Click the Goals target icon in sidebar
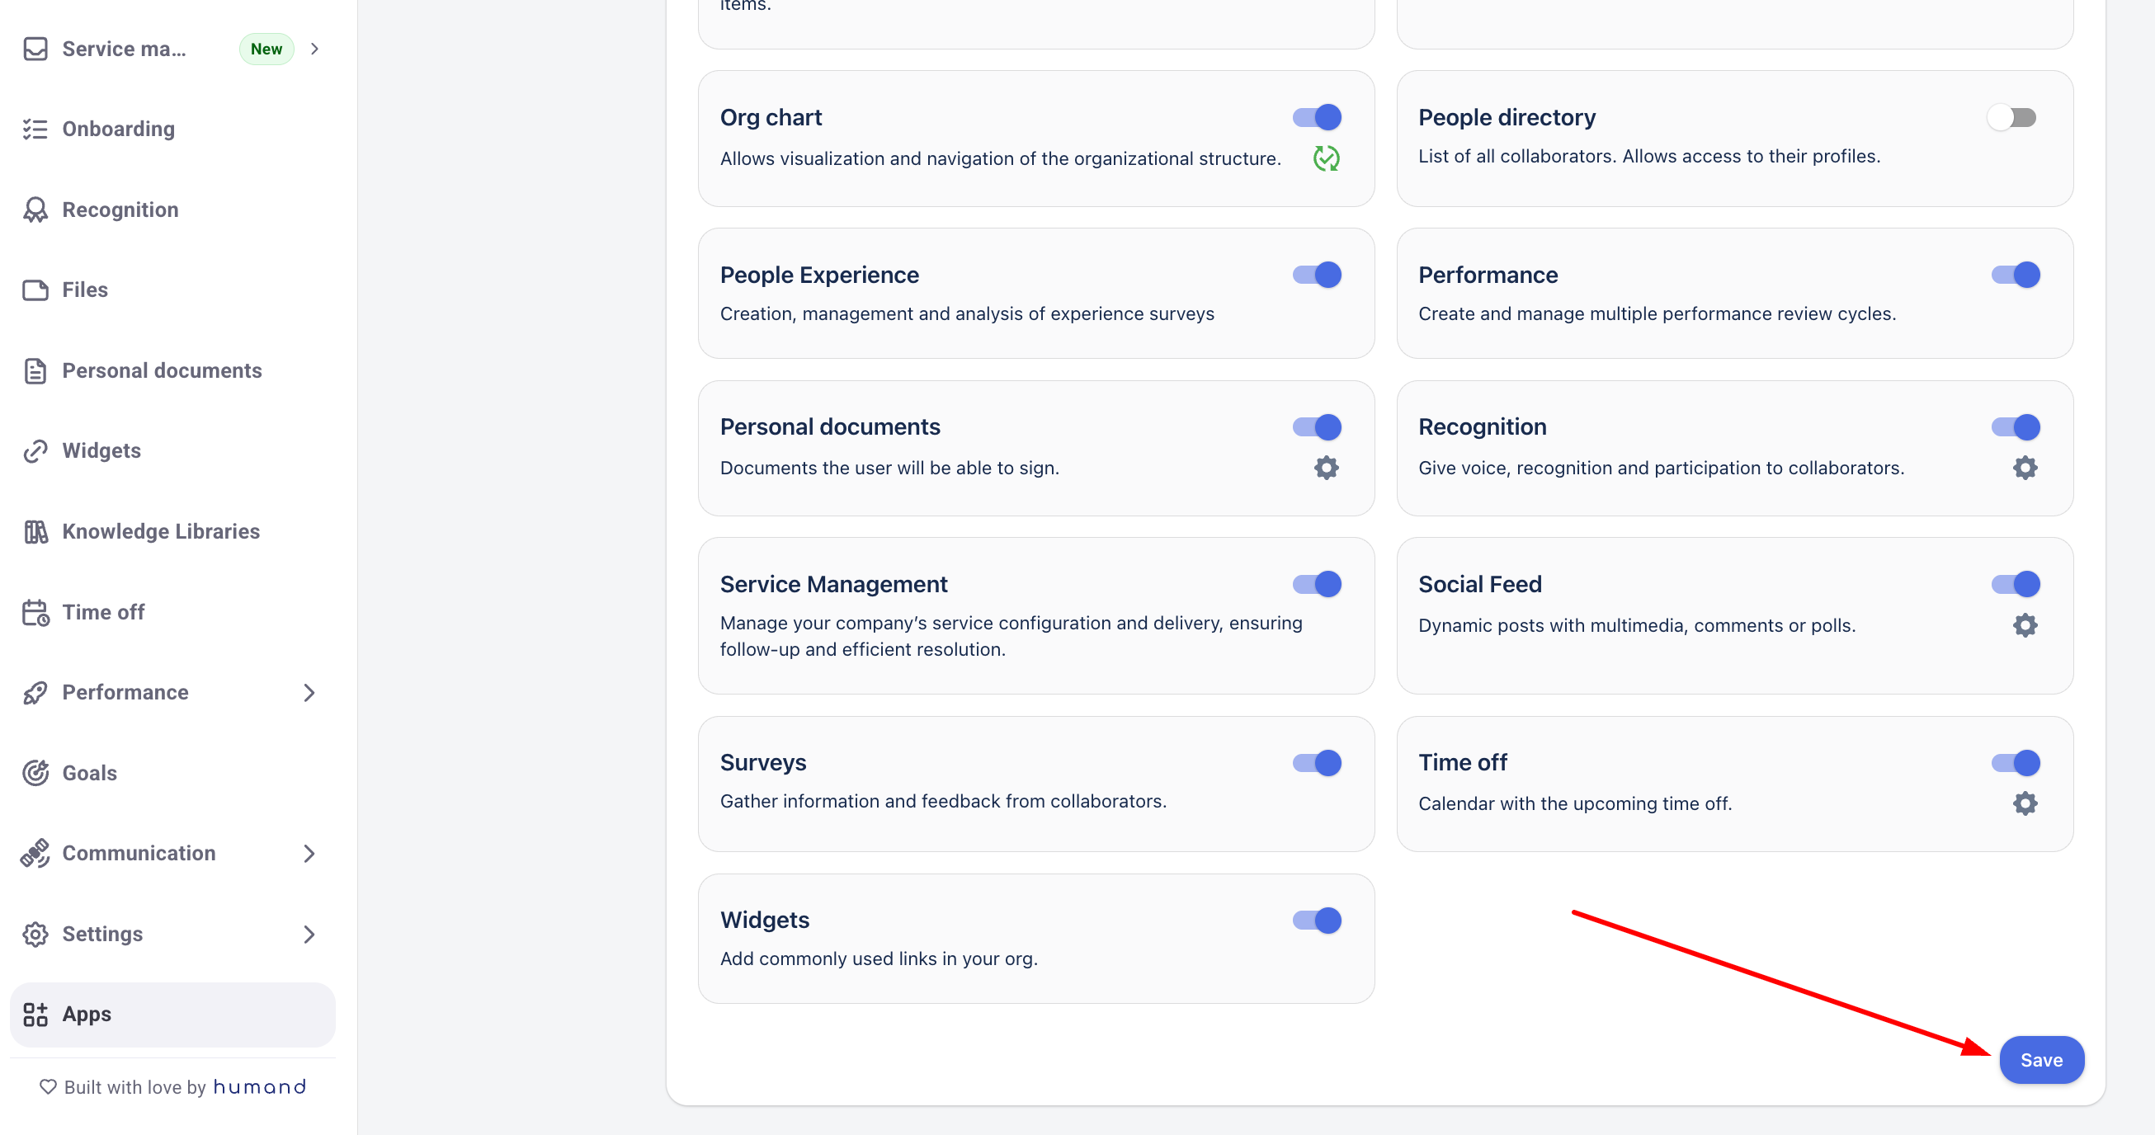Screen dimensions: 2155x1135 tap(35, 772)
